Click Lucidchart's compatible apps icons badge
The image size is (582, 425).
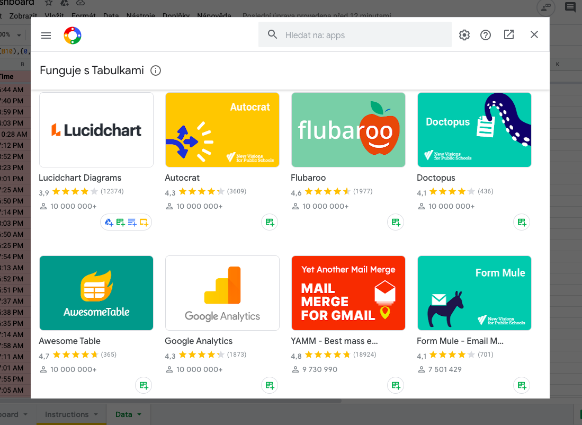coord(126,222)
